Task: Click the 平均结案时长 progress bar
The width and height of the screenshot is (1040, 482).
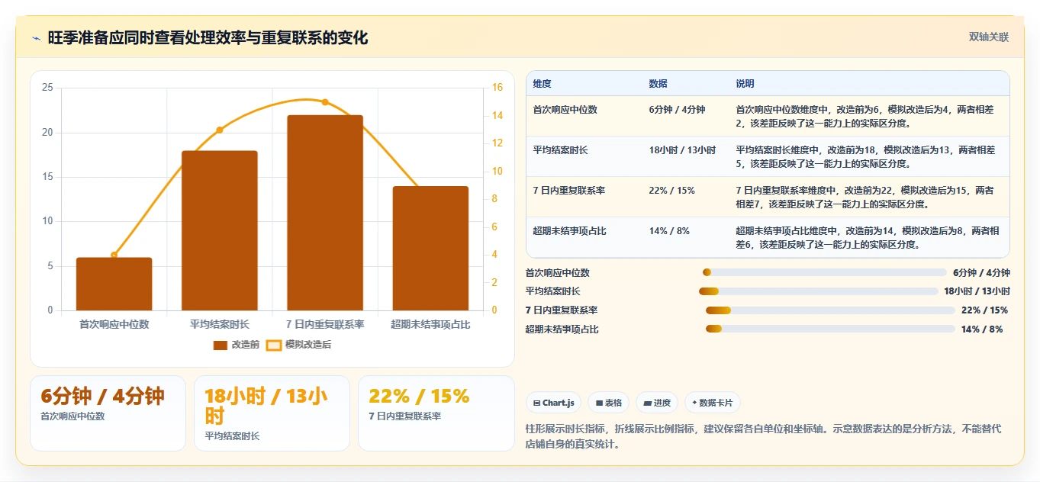Action: point(819,291)
